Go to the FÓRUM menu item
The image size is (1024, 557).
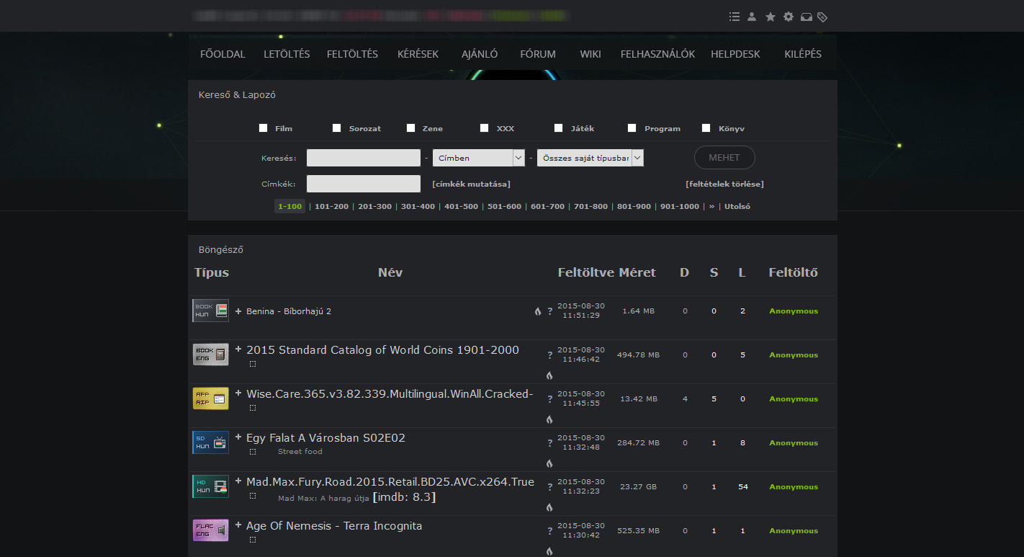tap(538, 54)
